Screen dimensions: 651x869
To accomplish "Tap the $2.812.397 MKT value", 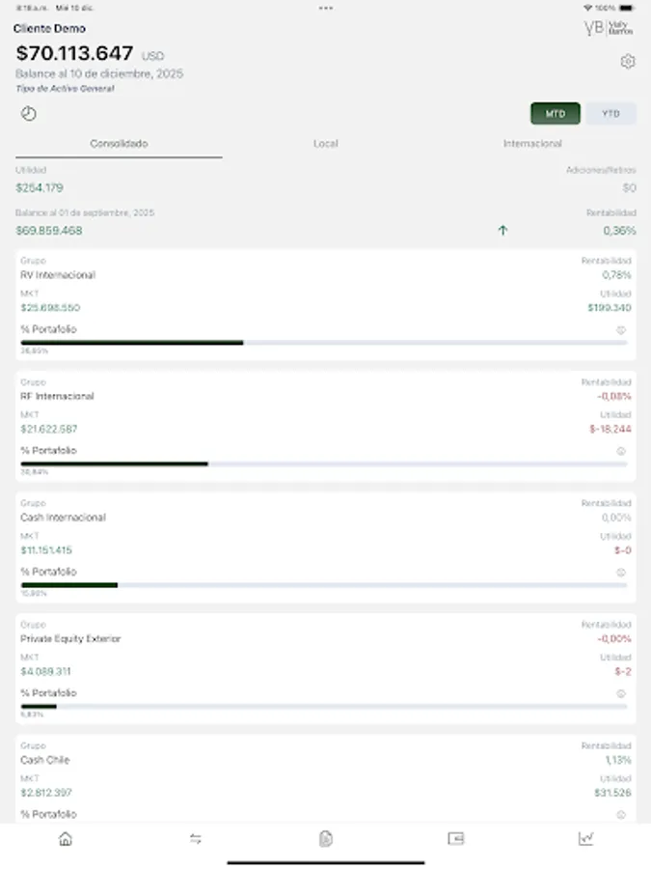I will tap(46, 793).
